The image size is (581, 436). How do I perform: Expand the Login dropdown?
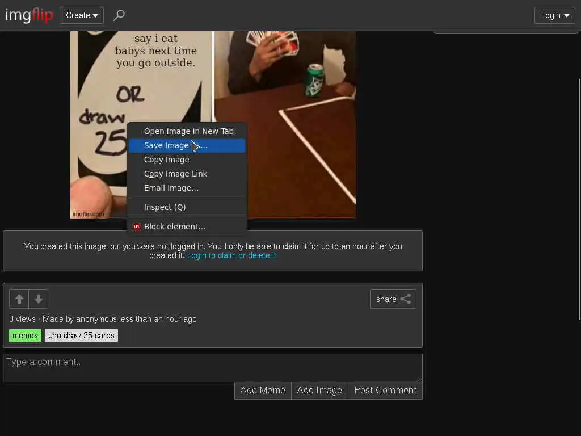(x=554, y=15)
